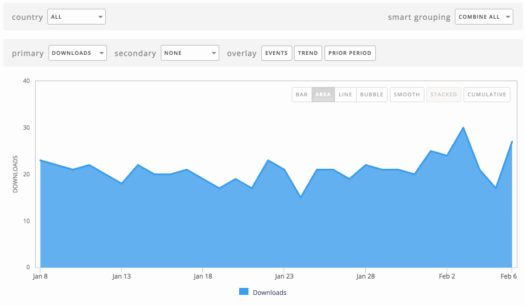Click the 40 value on y-axis
The height and width of the screenshot is (306, 525).
tap(26, 81)
